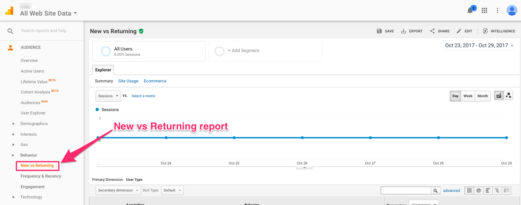The image size is (521, 205).
Task: Open the Google apps grid
Action: tap(484, 11)
